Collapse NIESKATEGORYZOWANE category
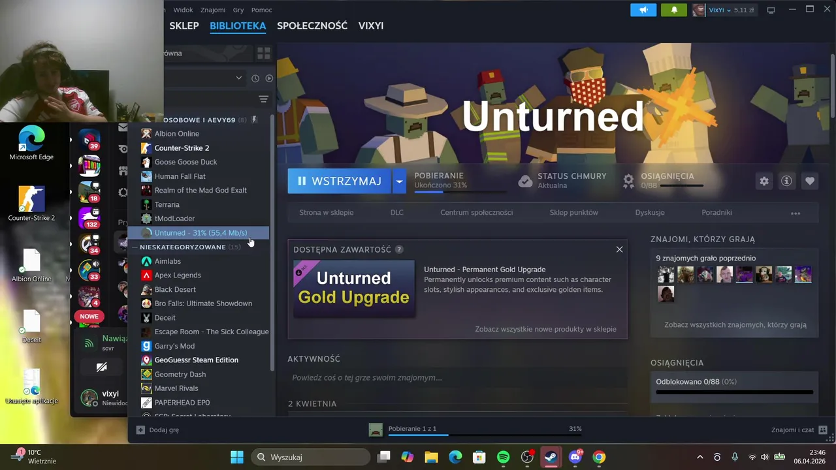 tap(135, 247)
